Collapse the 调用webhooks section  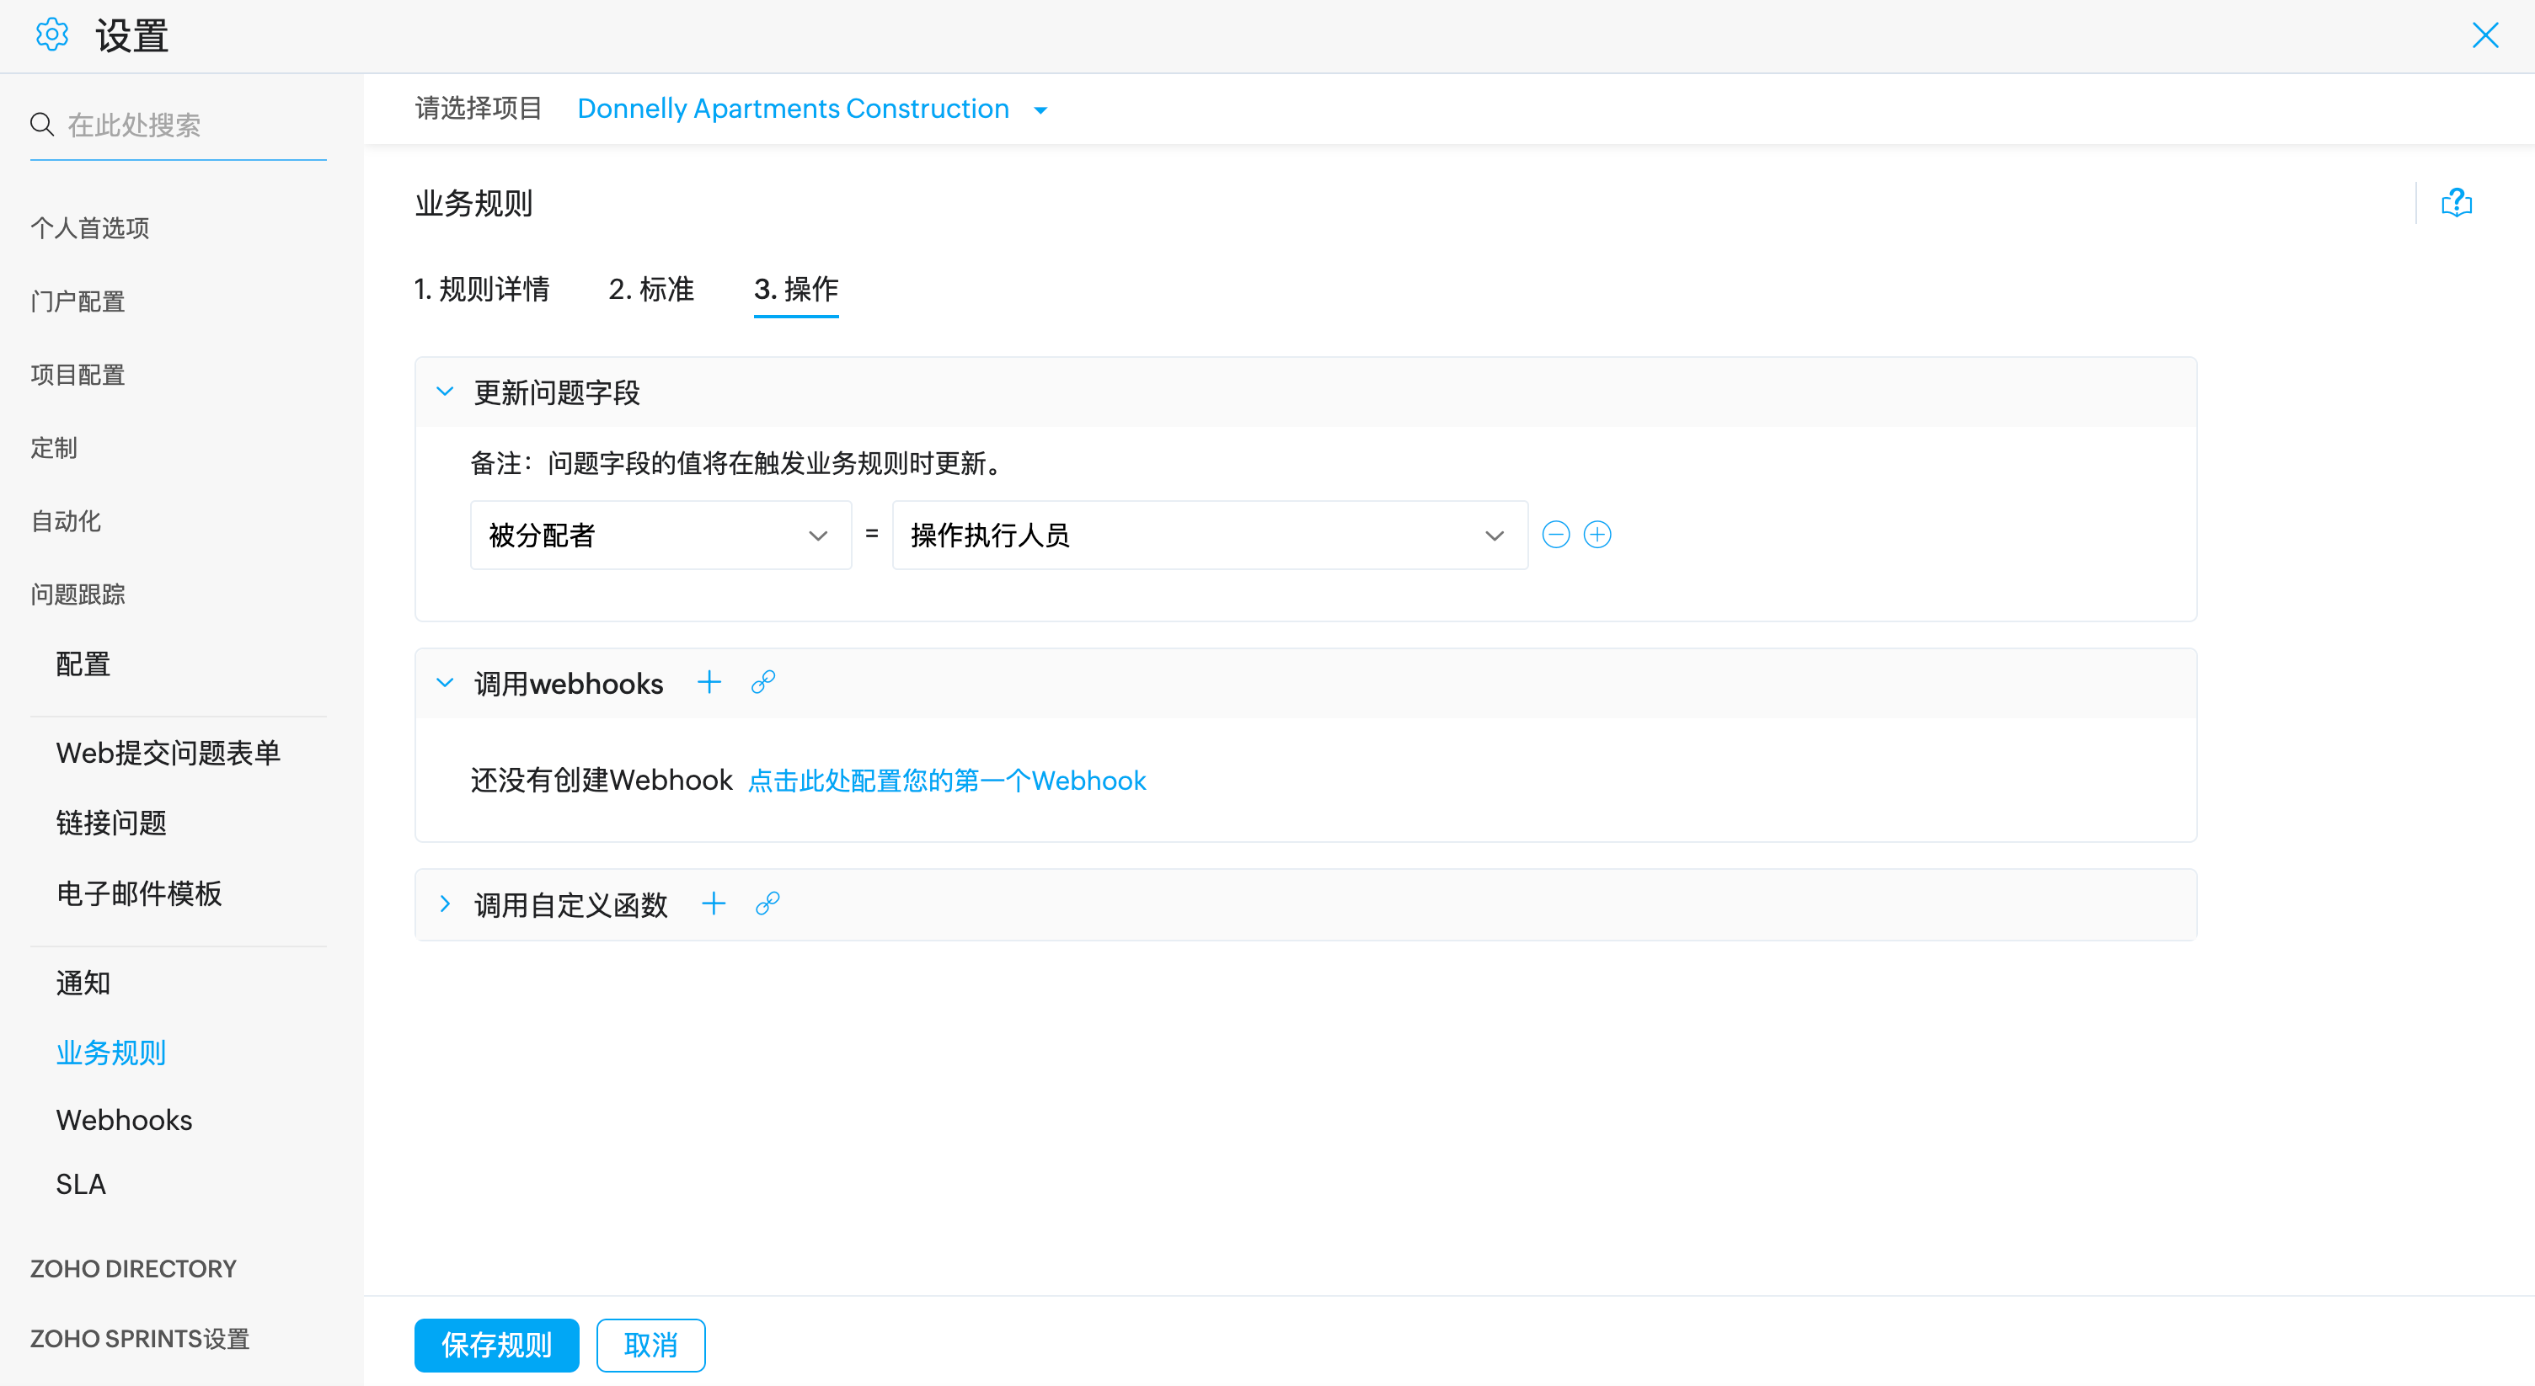click(x=445, y=683)
